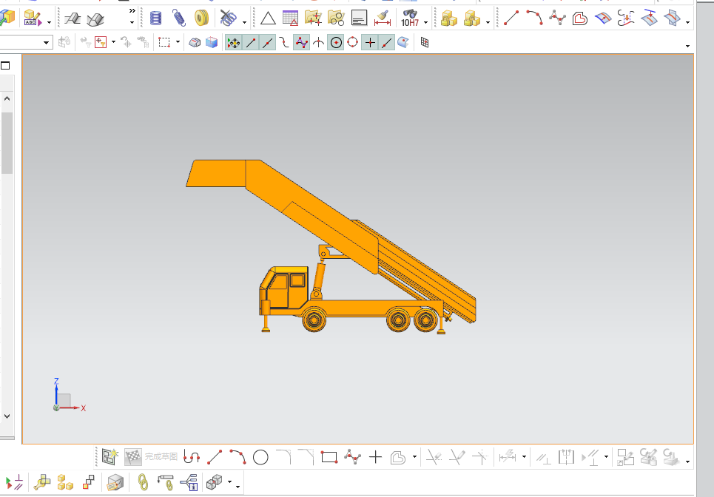
Task: Click the Profile curve sketch button
Action: click(192, 457)
